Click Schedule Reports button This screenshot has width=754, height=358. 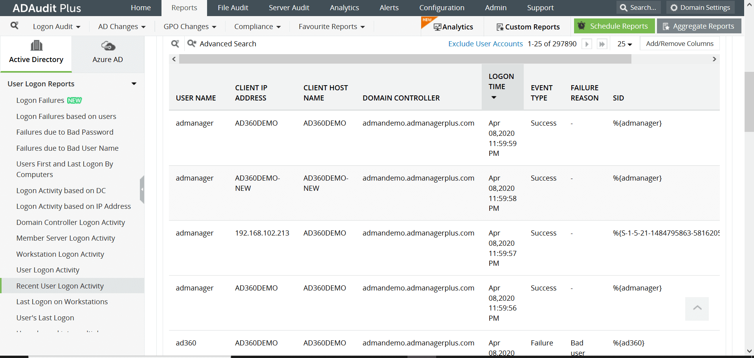pos(615,26)
